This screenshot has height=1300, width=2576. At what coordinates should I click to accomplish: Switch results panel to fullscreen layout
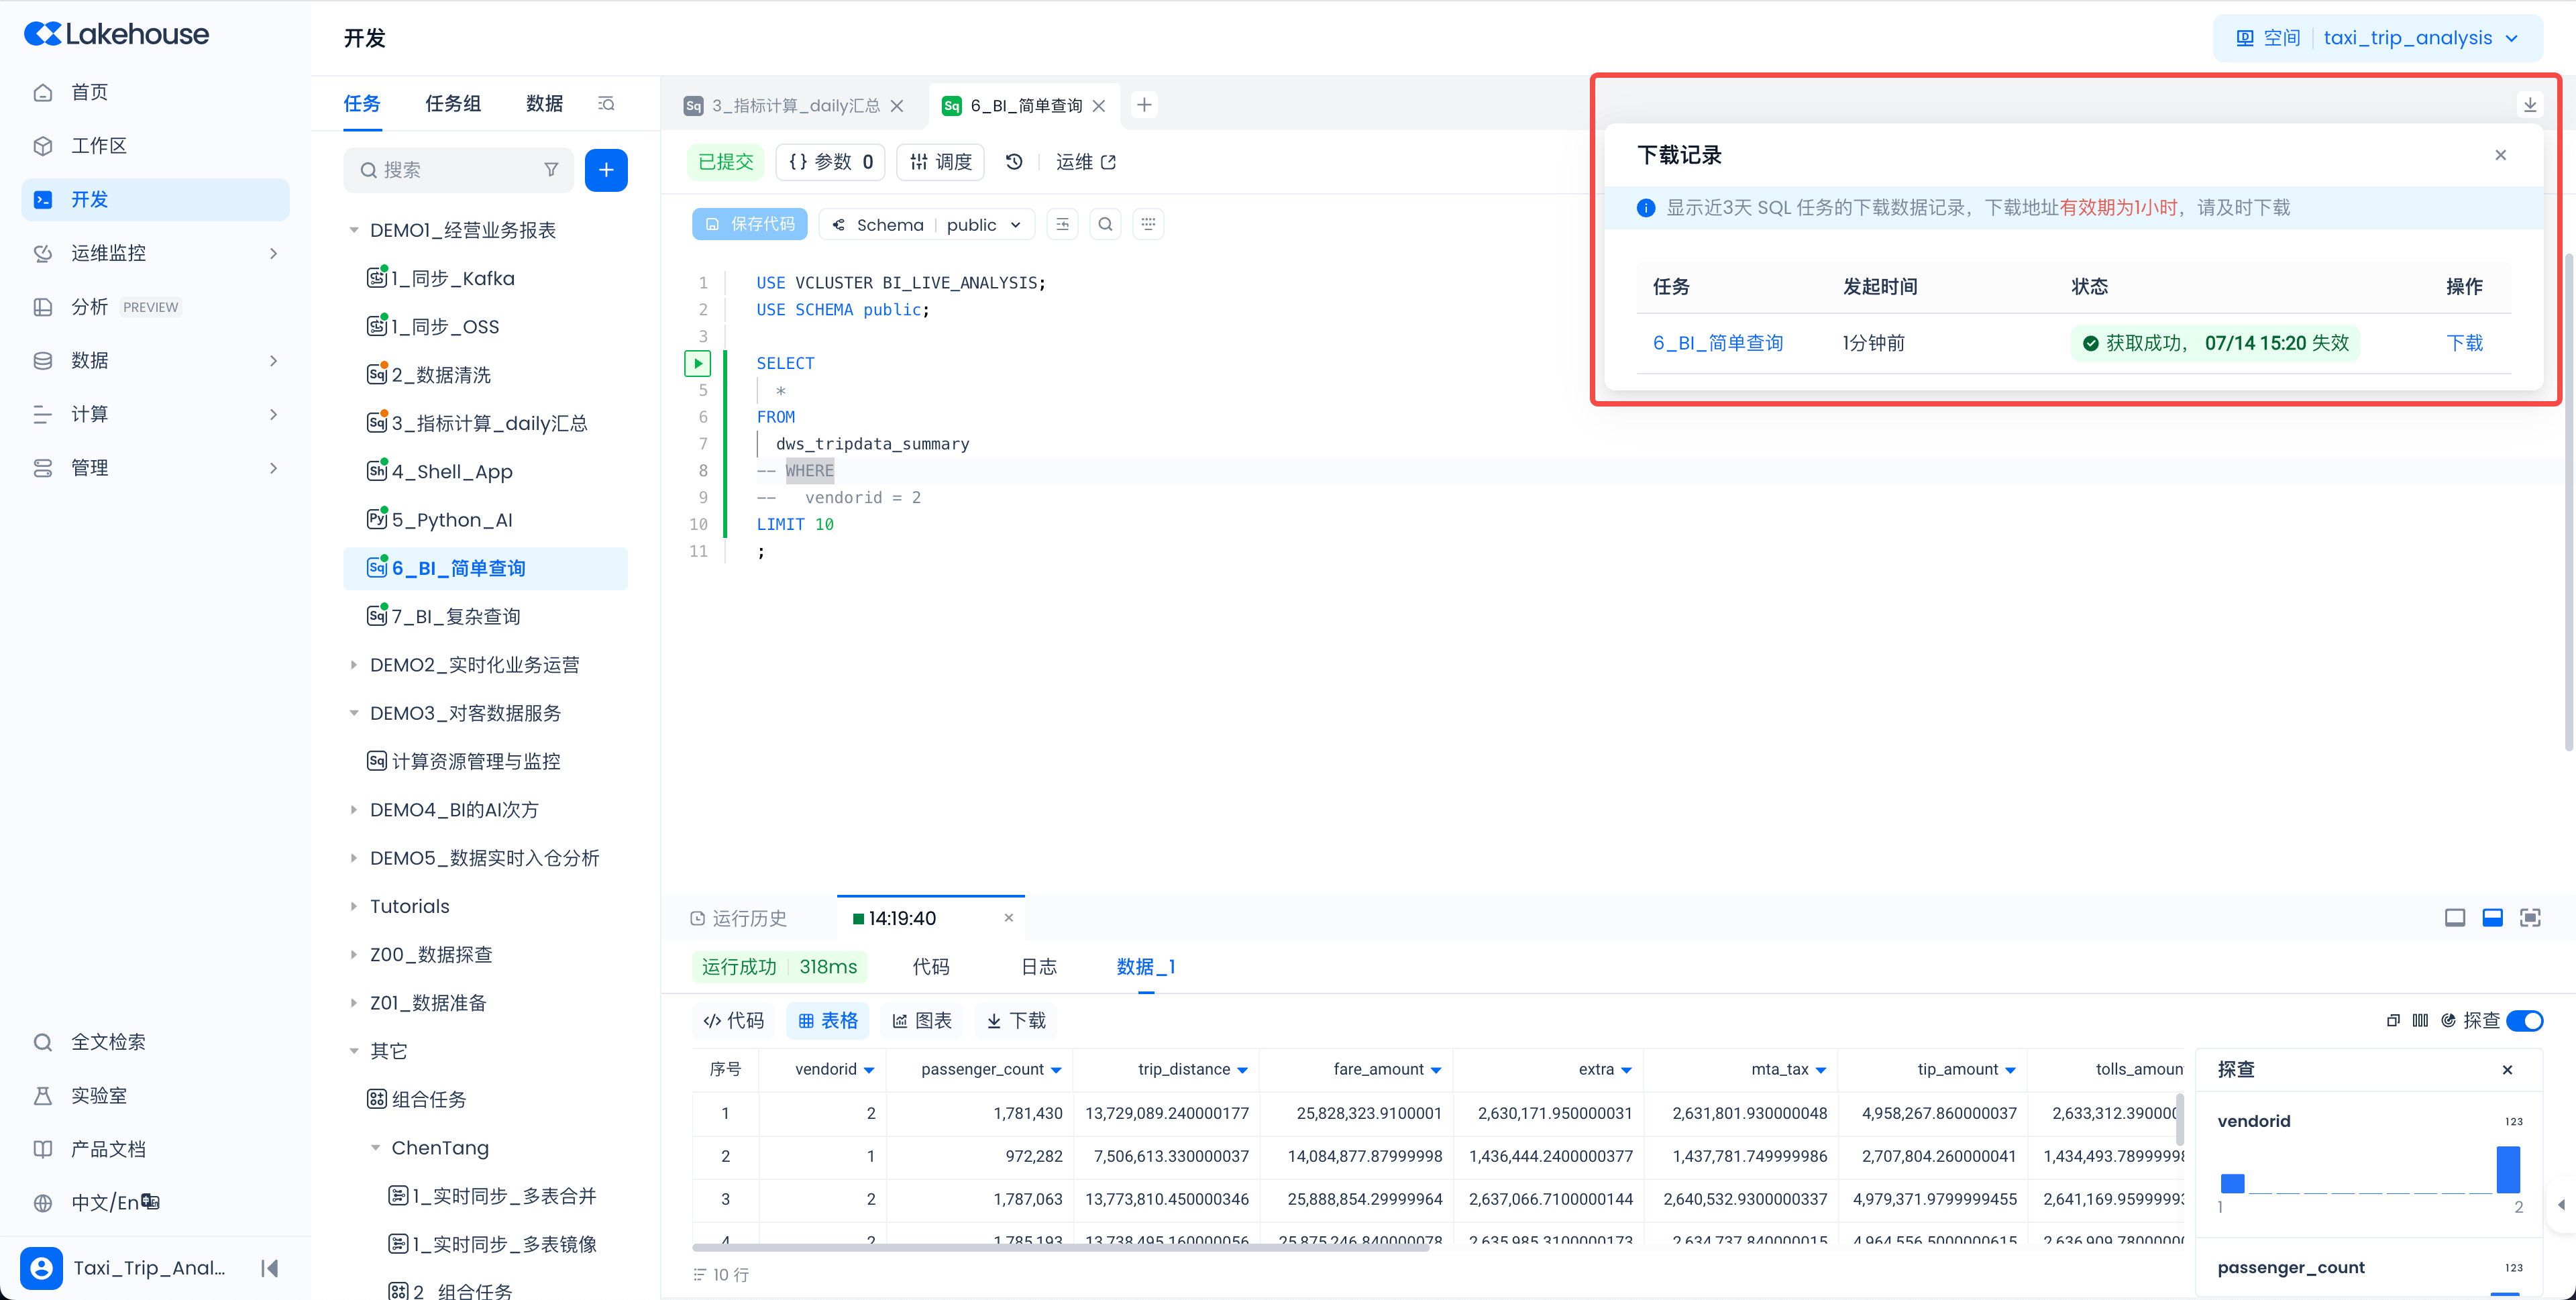pyautogui.click(x=2529, y=918)
